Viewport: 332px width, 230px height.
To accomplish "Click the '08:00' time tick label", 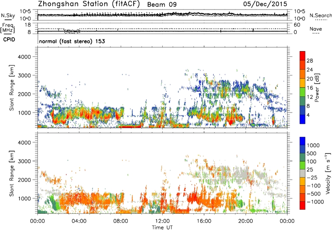I will pos(121,221).
